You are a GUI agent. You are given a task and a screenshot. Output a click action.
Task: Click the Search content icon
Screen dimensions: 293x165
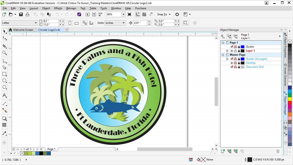coord(79,14)
